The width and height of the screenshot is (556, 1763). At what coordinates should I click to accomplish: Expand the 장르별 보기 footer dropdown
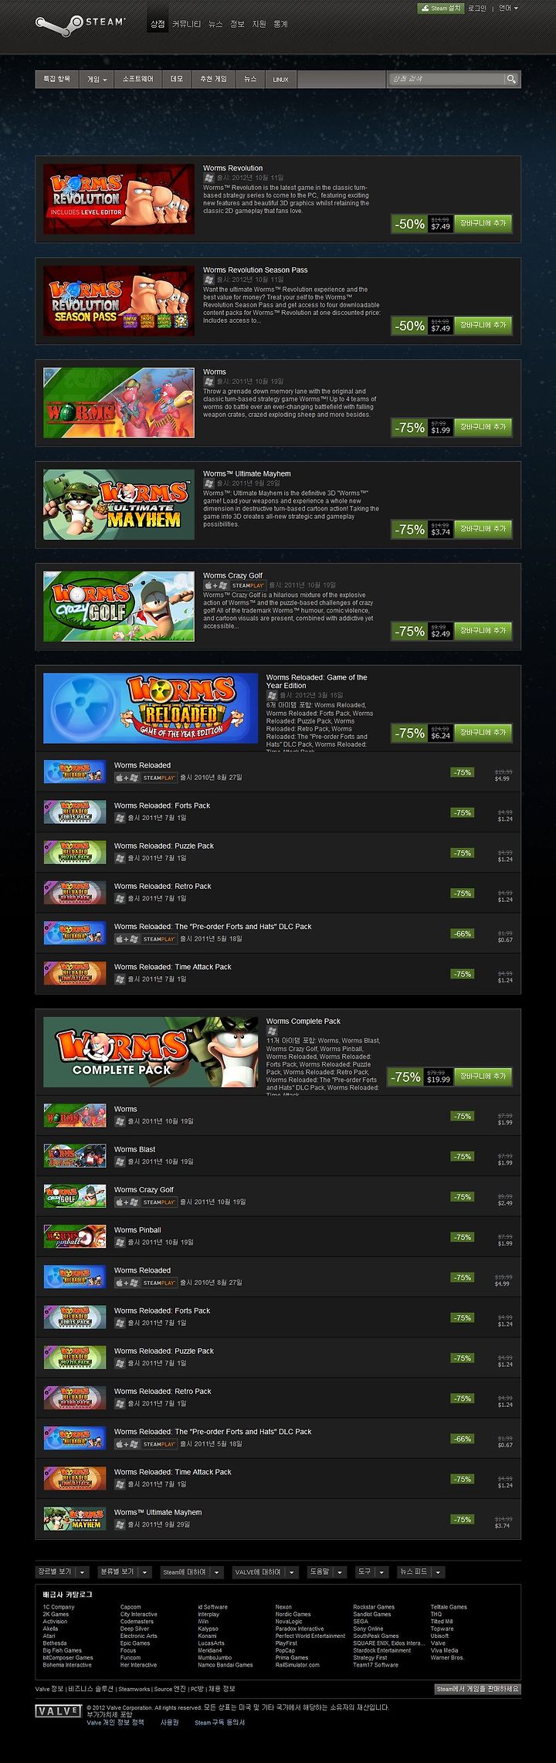coord(63,1571)
